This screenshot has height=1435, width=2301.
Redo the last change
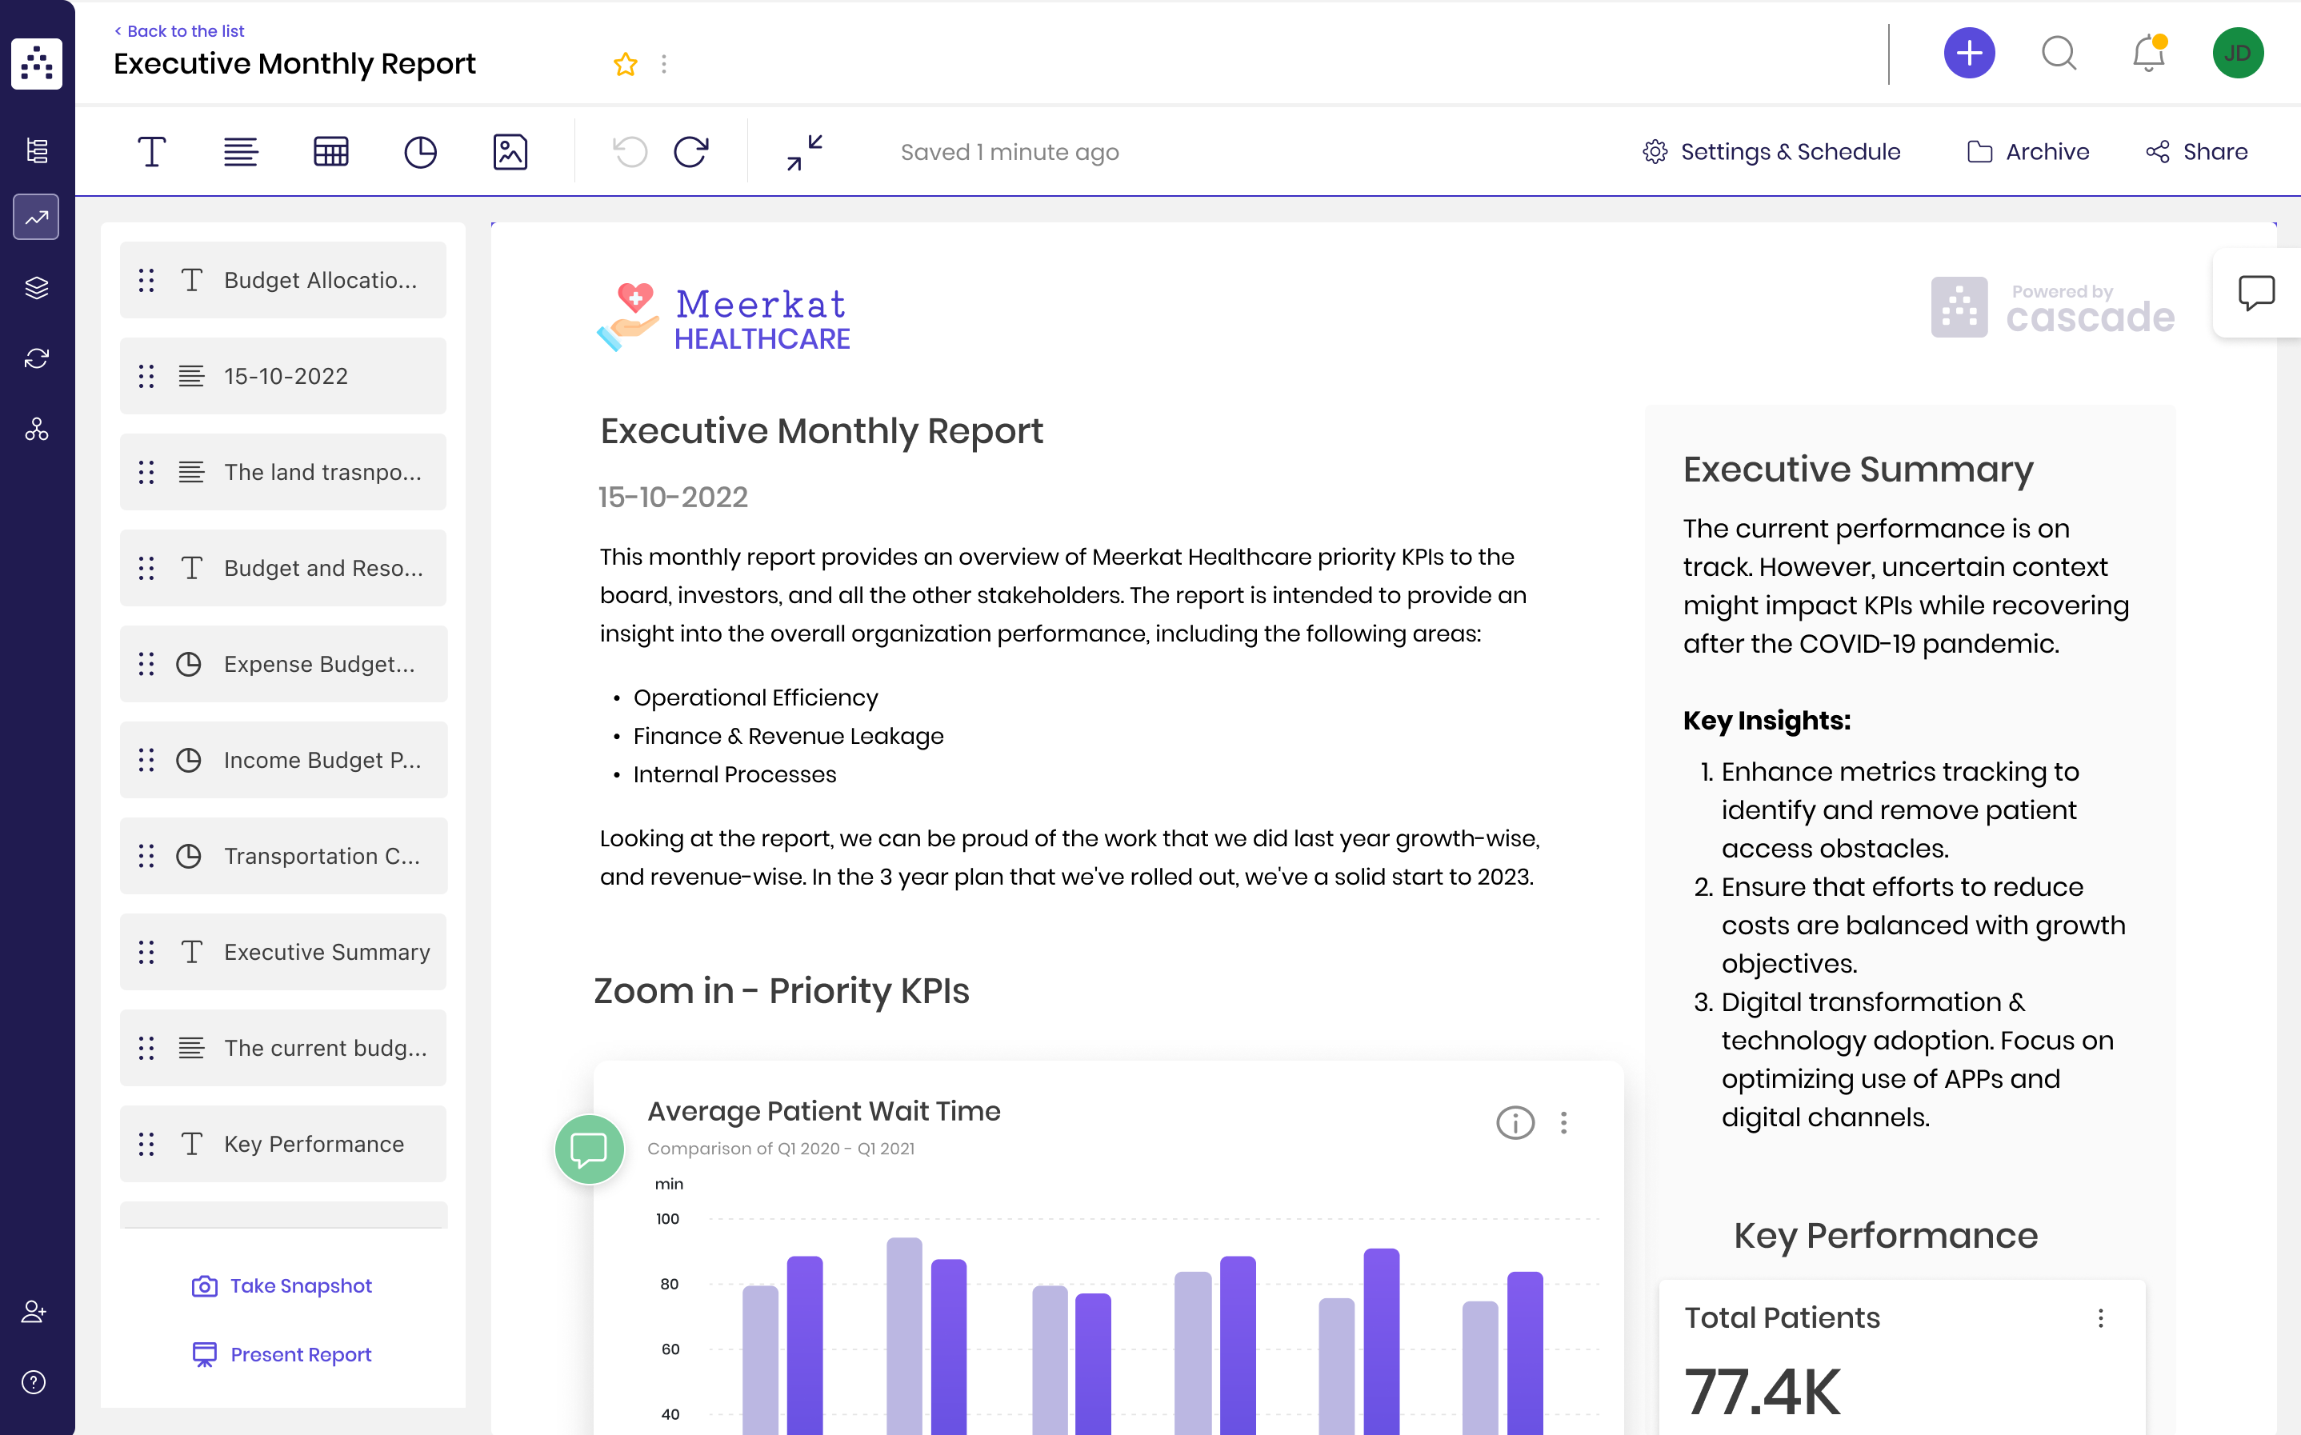[x=692, y=151]
